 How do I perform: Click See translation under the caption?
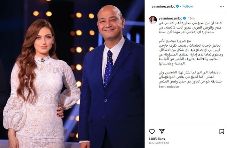click(x=169, y=87)
